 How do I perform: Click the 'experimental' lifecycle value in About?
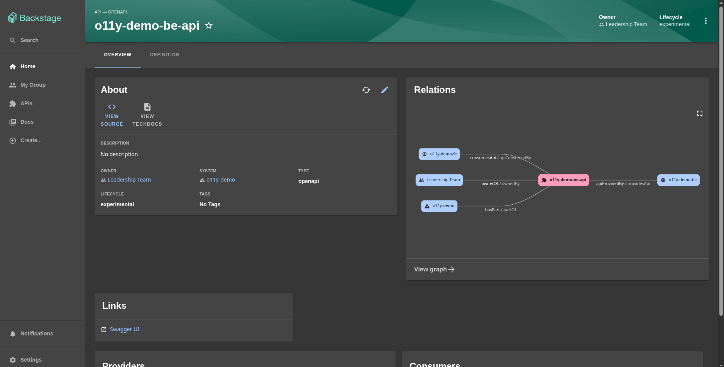[117, 204]
